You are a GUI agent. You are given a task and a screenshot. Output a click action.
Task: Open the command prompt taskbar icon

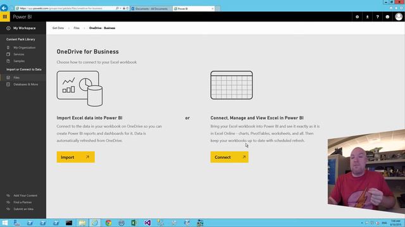point(69,223)
